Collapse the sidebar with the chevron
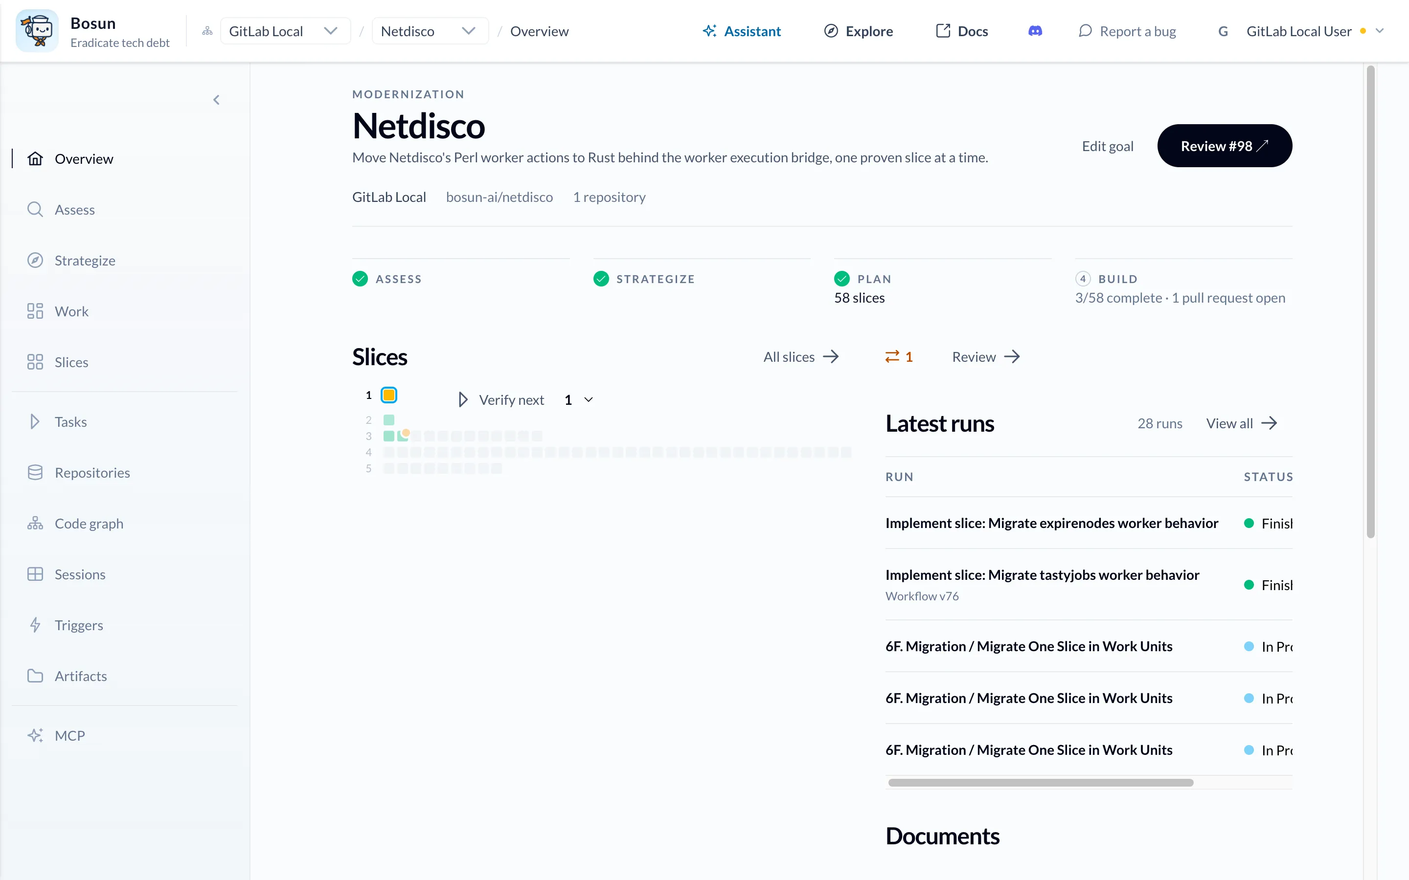The width and height of the screenshot is (1409, 880). [x=217, y=100]
